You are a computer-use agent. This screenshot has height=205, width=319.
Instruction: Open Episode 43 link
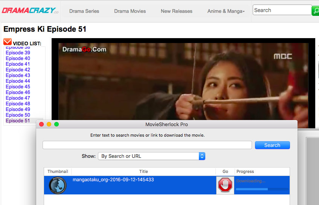(18, 75)
